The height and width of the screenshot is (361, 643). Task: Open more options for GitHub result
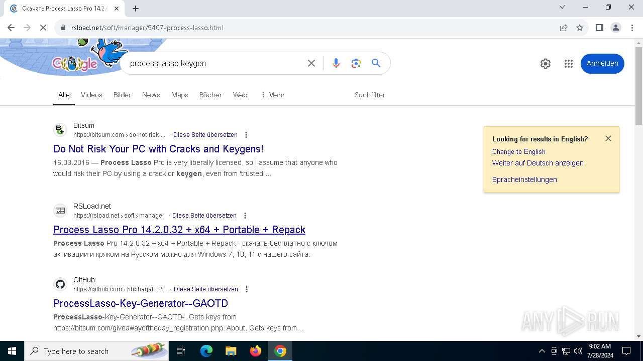(247, 289)
